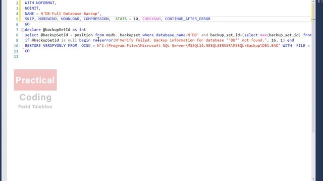Click 'declare' keyword on line 7
The image size is (323, 181).
(x=33, y=30)
